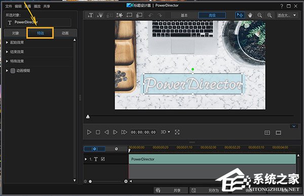
Task: Click the track 1 T text icon
Action: (x=96, y=159)
